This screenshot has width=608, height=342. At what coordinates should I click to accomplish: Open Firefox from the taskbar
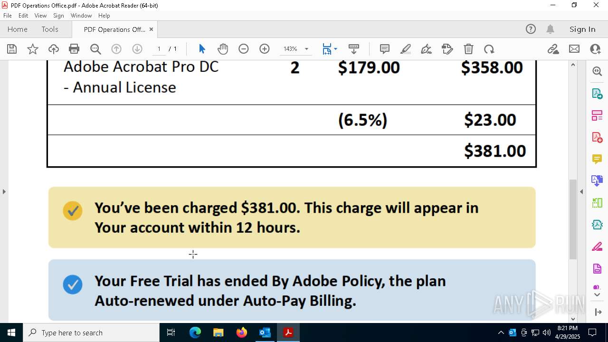coord(242,332)
